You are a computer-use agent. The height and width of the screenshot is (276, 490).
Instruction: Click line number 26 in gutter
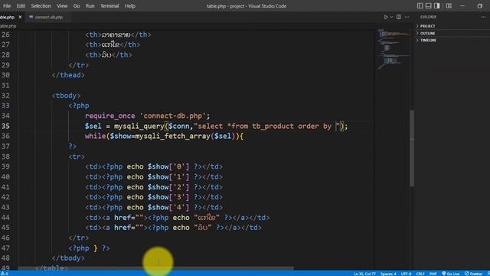pyautogui.click(x=5, y=34)
